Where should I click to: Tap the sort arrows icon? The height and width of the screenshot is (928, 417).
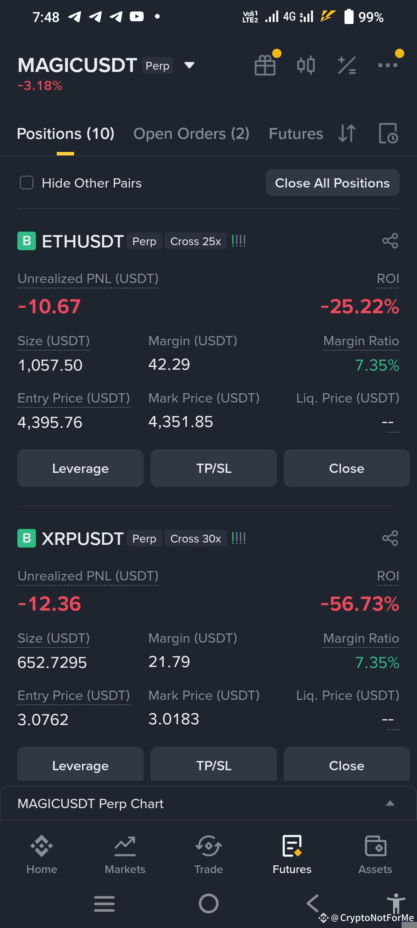pos(347,133)
